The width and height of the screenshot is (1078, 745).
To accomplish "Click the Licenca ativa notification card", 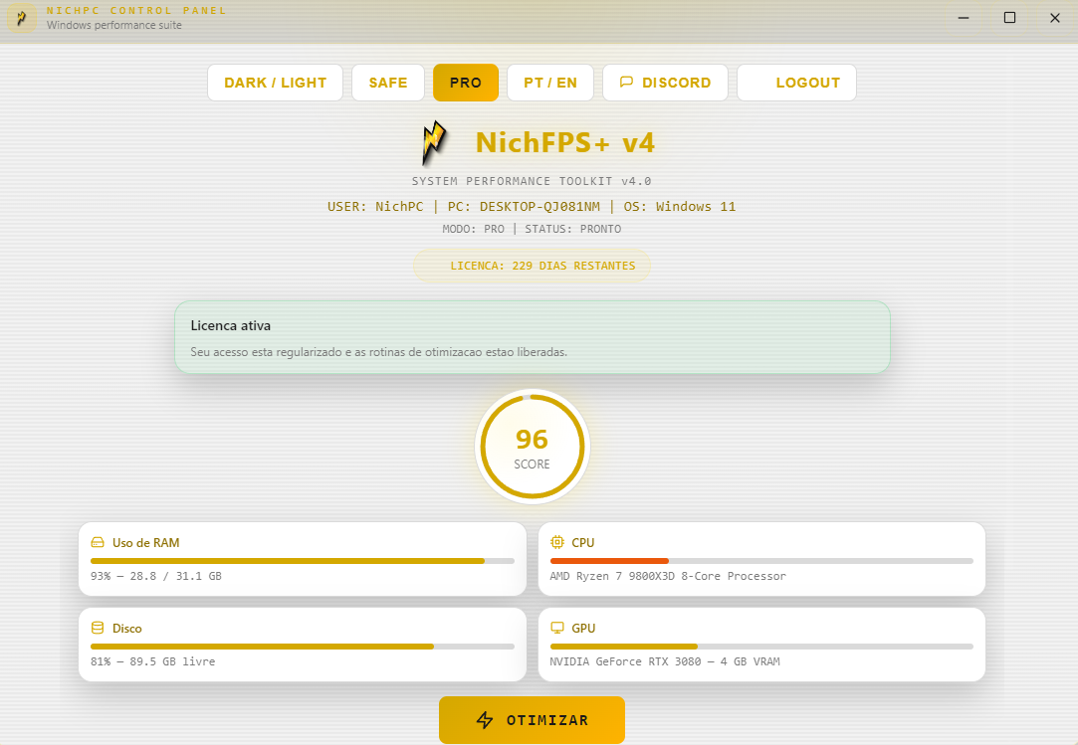I will [533, 337].
